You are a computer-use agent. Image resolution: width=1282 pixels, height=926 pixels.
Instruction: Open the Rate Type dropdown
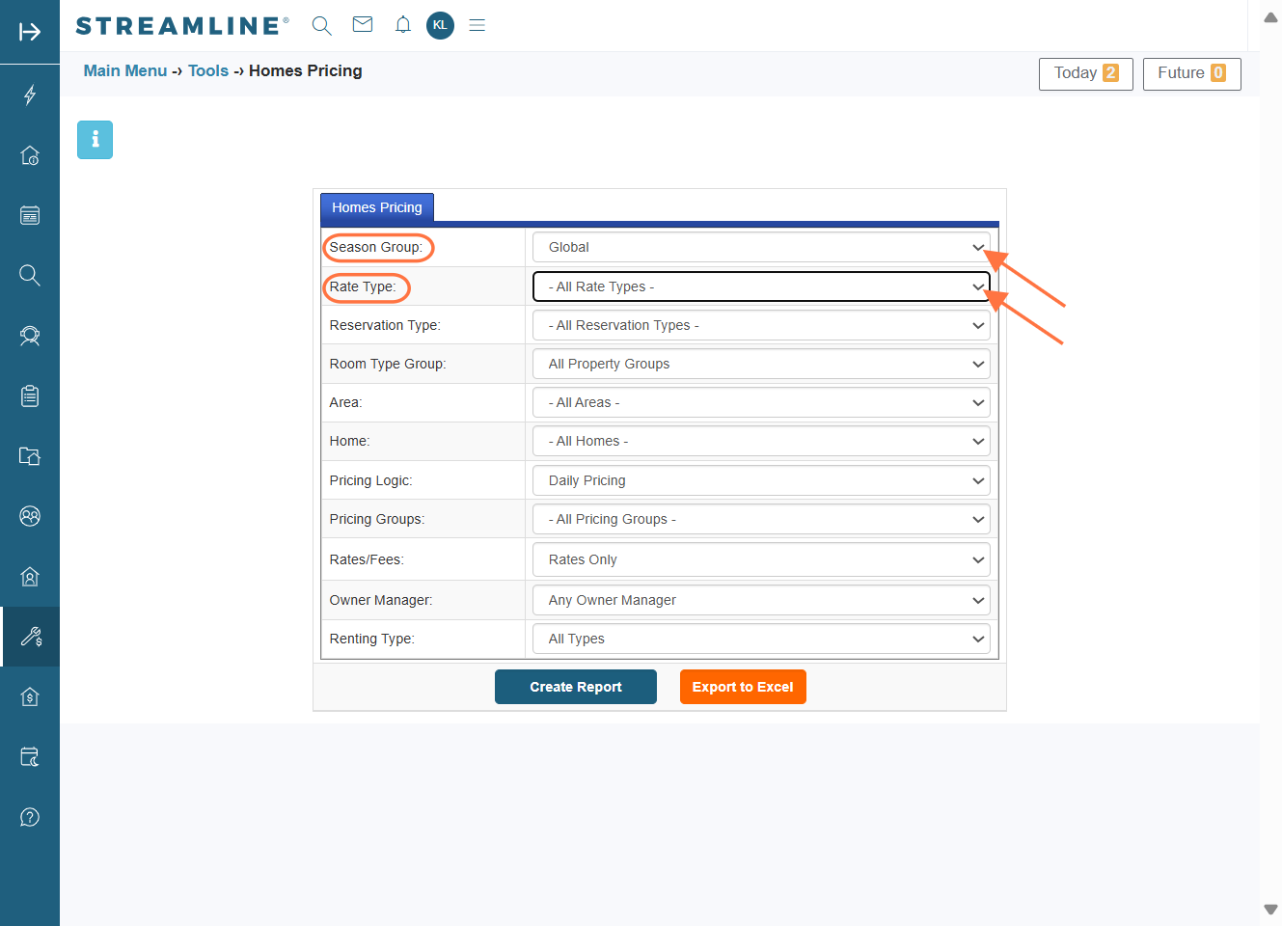pyautogui.click(x=761, y=286)
